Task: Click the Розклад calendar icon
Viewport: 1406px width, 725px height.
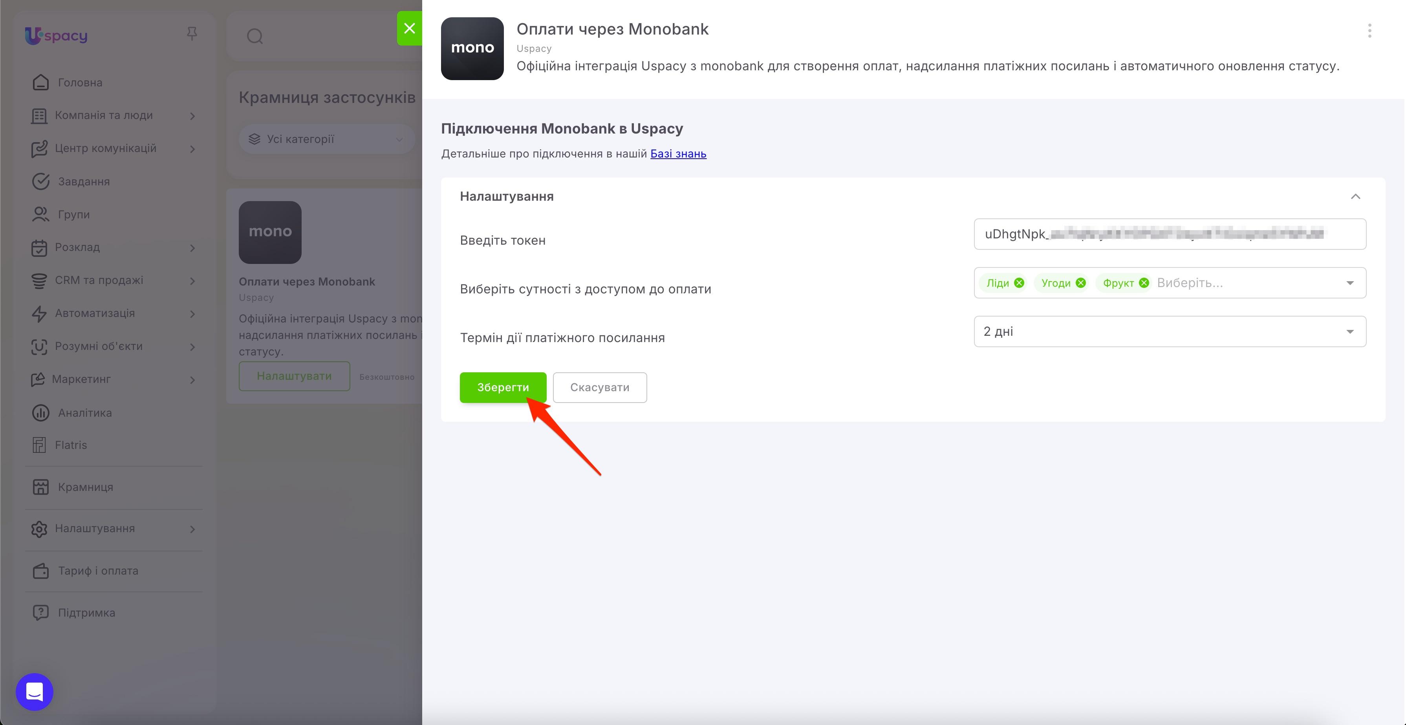Action: tap(39, 248)
